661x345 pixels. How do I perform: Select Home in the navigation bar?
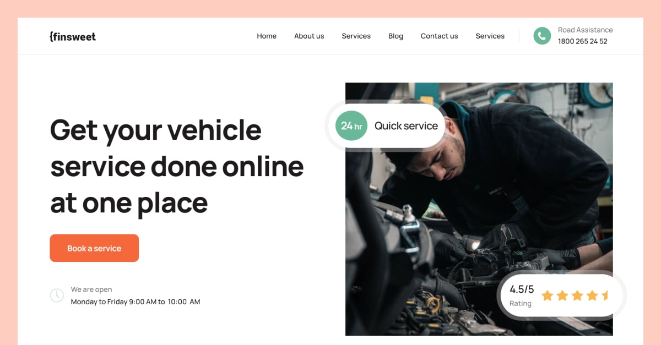pyautogui.click(x=267, y=36)
